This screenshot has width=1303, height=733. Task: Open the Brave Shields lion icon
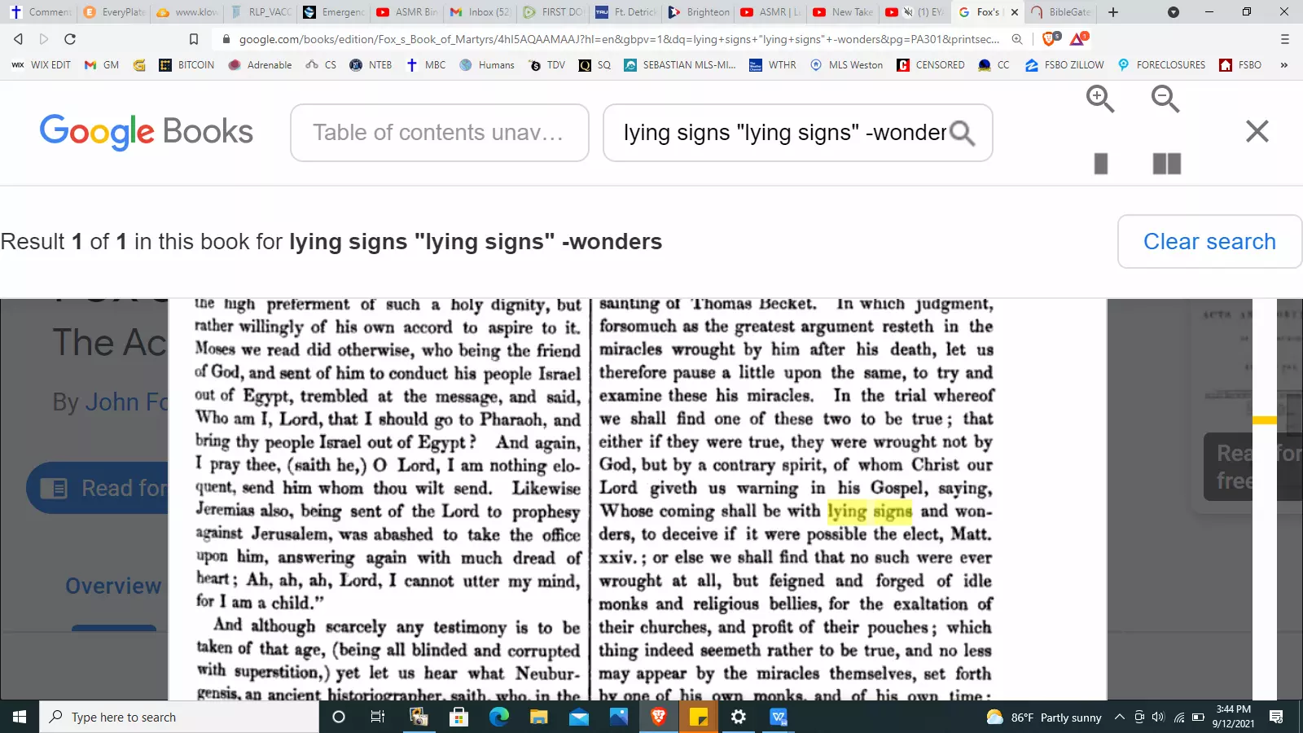pos(1050,39)
